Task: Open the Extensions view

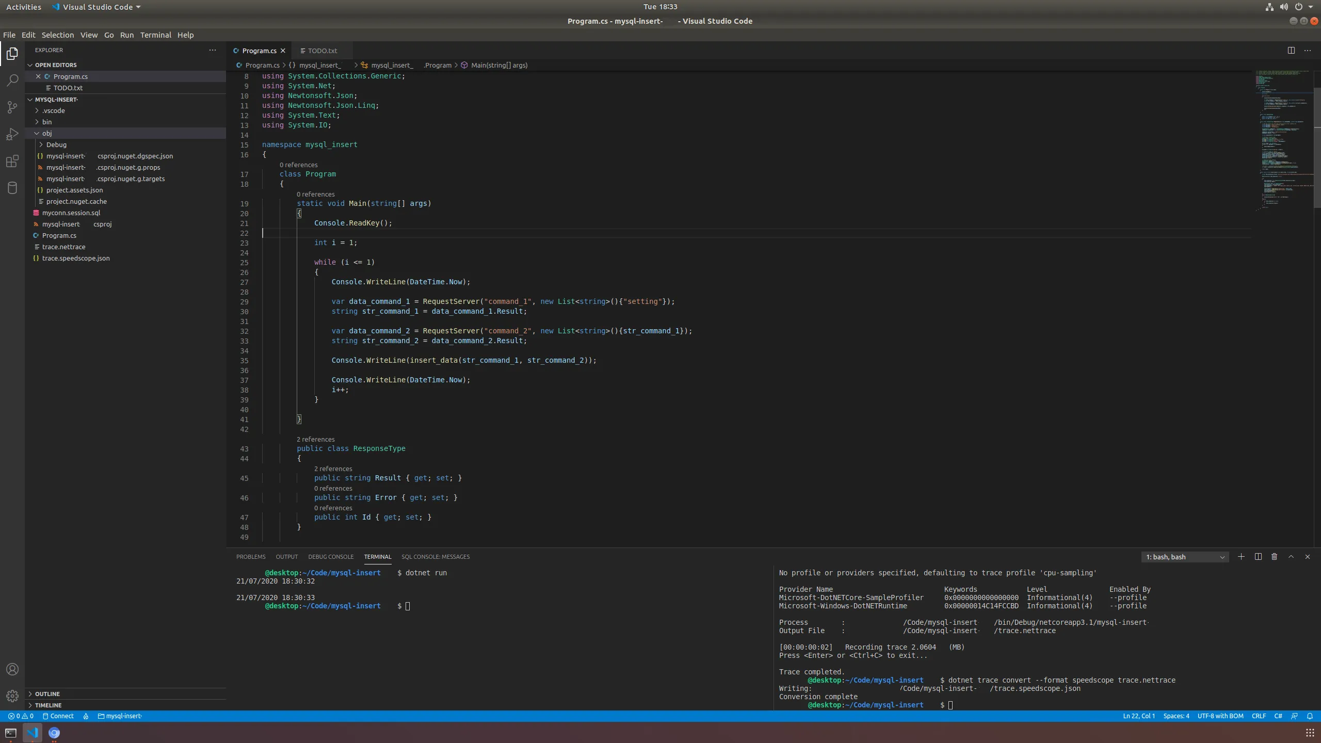Action: click(x=12, y=161)
